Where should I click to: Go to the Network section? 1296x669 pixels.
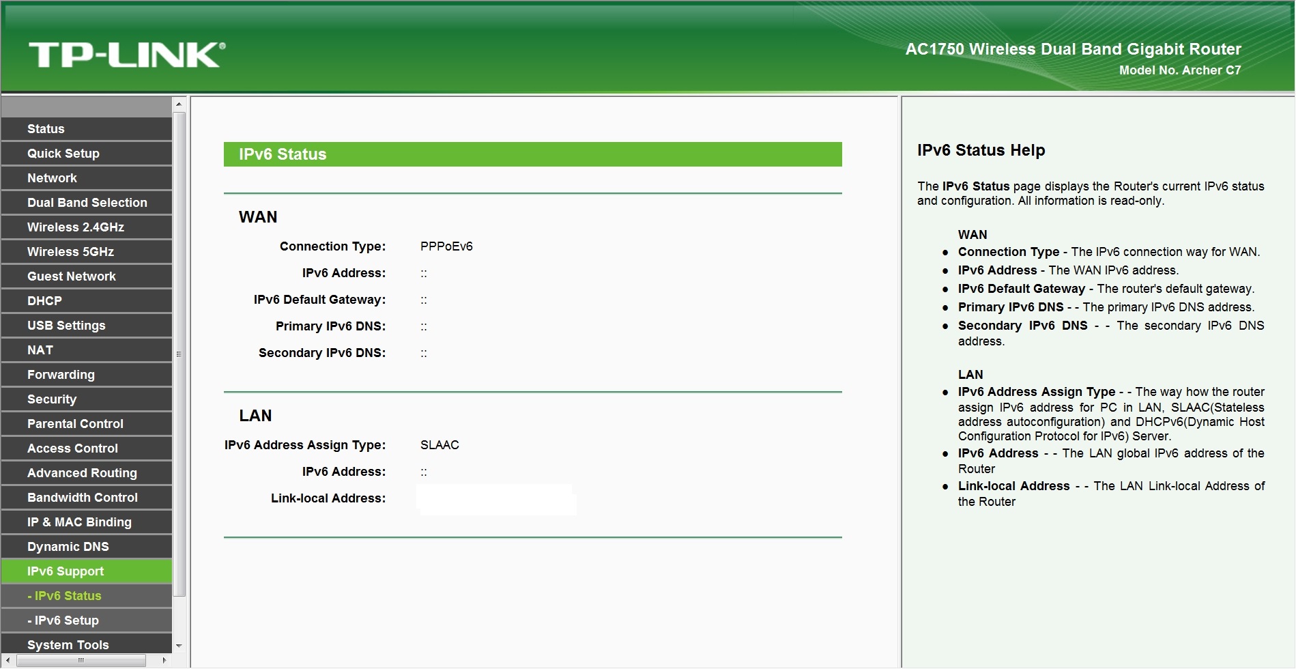tap(87, 178)
